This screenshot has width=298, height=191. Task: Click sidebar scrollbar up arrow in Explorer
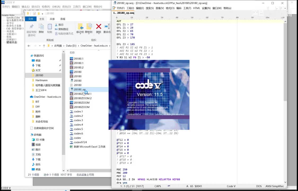pyautogui.click(x=63, y=52)
